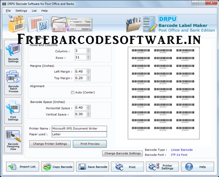The height and width of the screenshot is (177, 219).
Task: Open the Help menu
Action: (x=44, y=11)
